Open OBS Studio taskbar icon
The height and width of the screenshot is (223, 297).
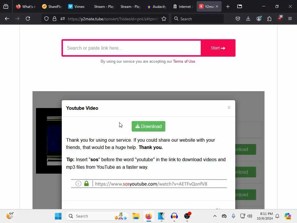click(x=187, y=216)
